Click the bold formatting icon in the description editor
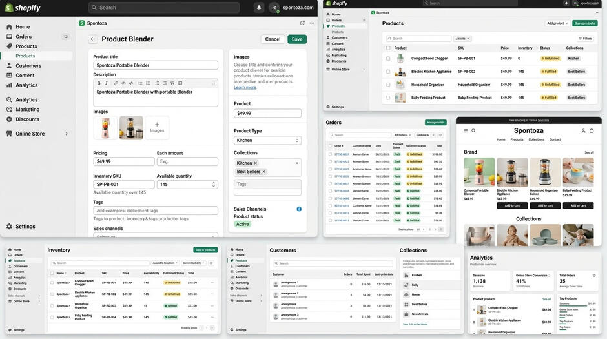The image size is (607, 339). pos(99,83)
